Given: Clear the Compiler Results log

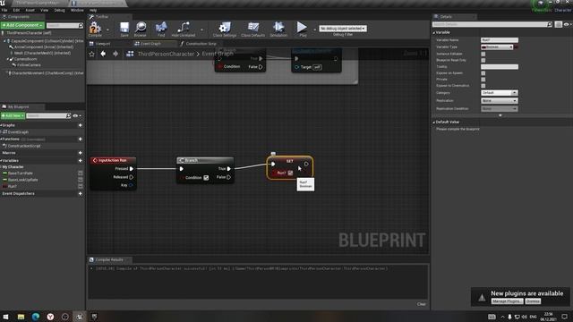Looking at the screenshot, I should (422, 304).
